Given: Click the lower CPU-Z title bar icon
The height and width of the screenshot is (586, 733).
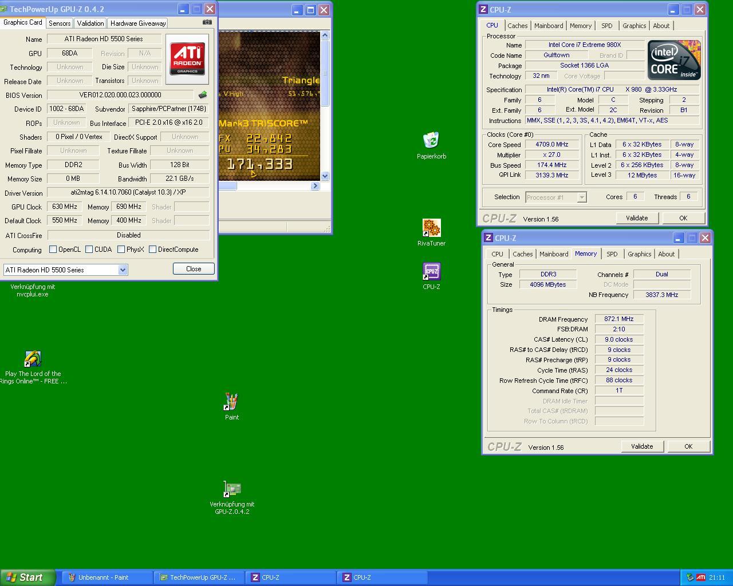Looking at the screenshot, I should pos(488,237).
